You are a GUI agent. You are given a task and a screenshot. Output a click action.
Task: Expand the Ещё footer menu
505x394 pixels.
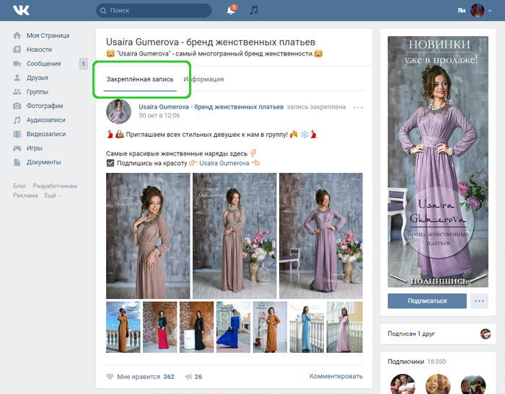(x=53, y=195)
